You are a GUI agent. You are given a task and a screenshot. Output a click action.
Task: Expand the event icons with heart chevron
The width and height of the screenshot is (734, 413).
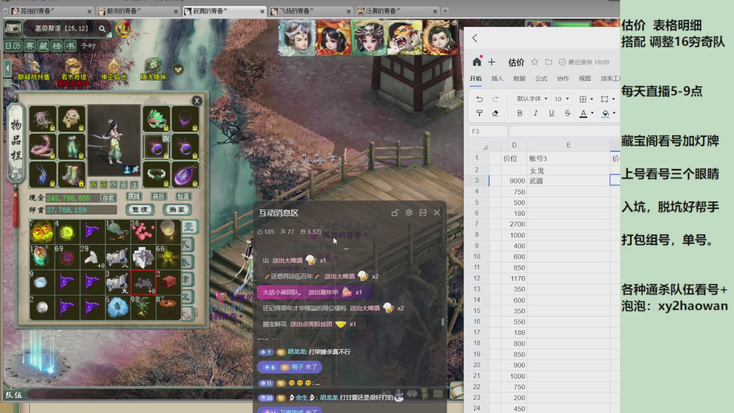pos(178,70)
